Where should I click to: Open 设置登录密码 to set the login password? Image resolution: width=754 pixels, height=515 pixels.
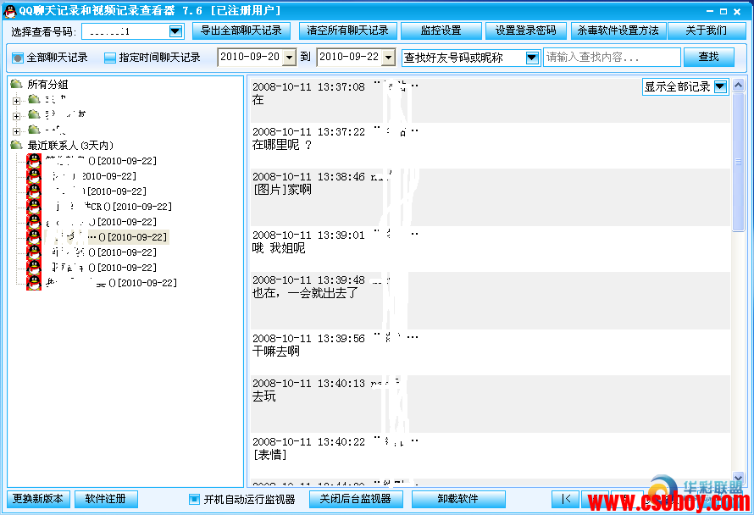click(525, 30)
